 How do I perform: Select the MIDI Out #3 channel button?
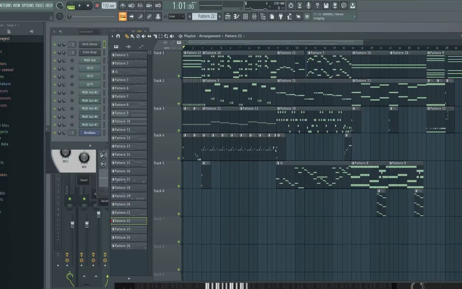coord(90,93)
